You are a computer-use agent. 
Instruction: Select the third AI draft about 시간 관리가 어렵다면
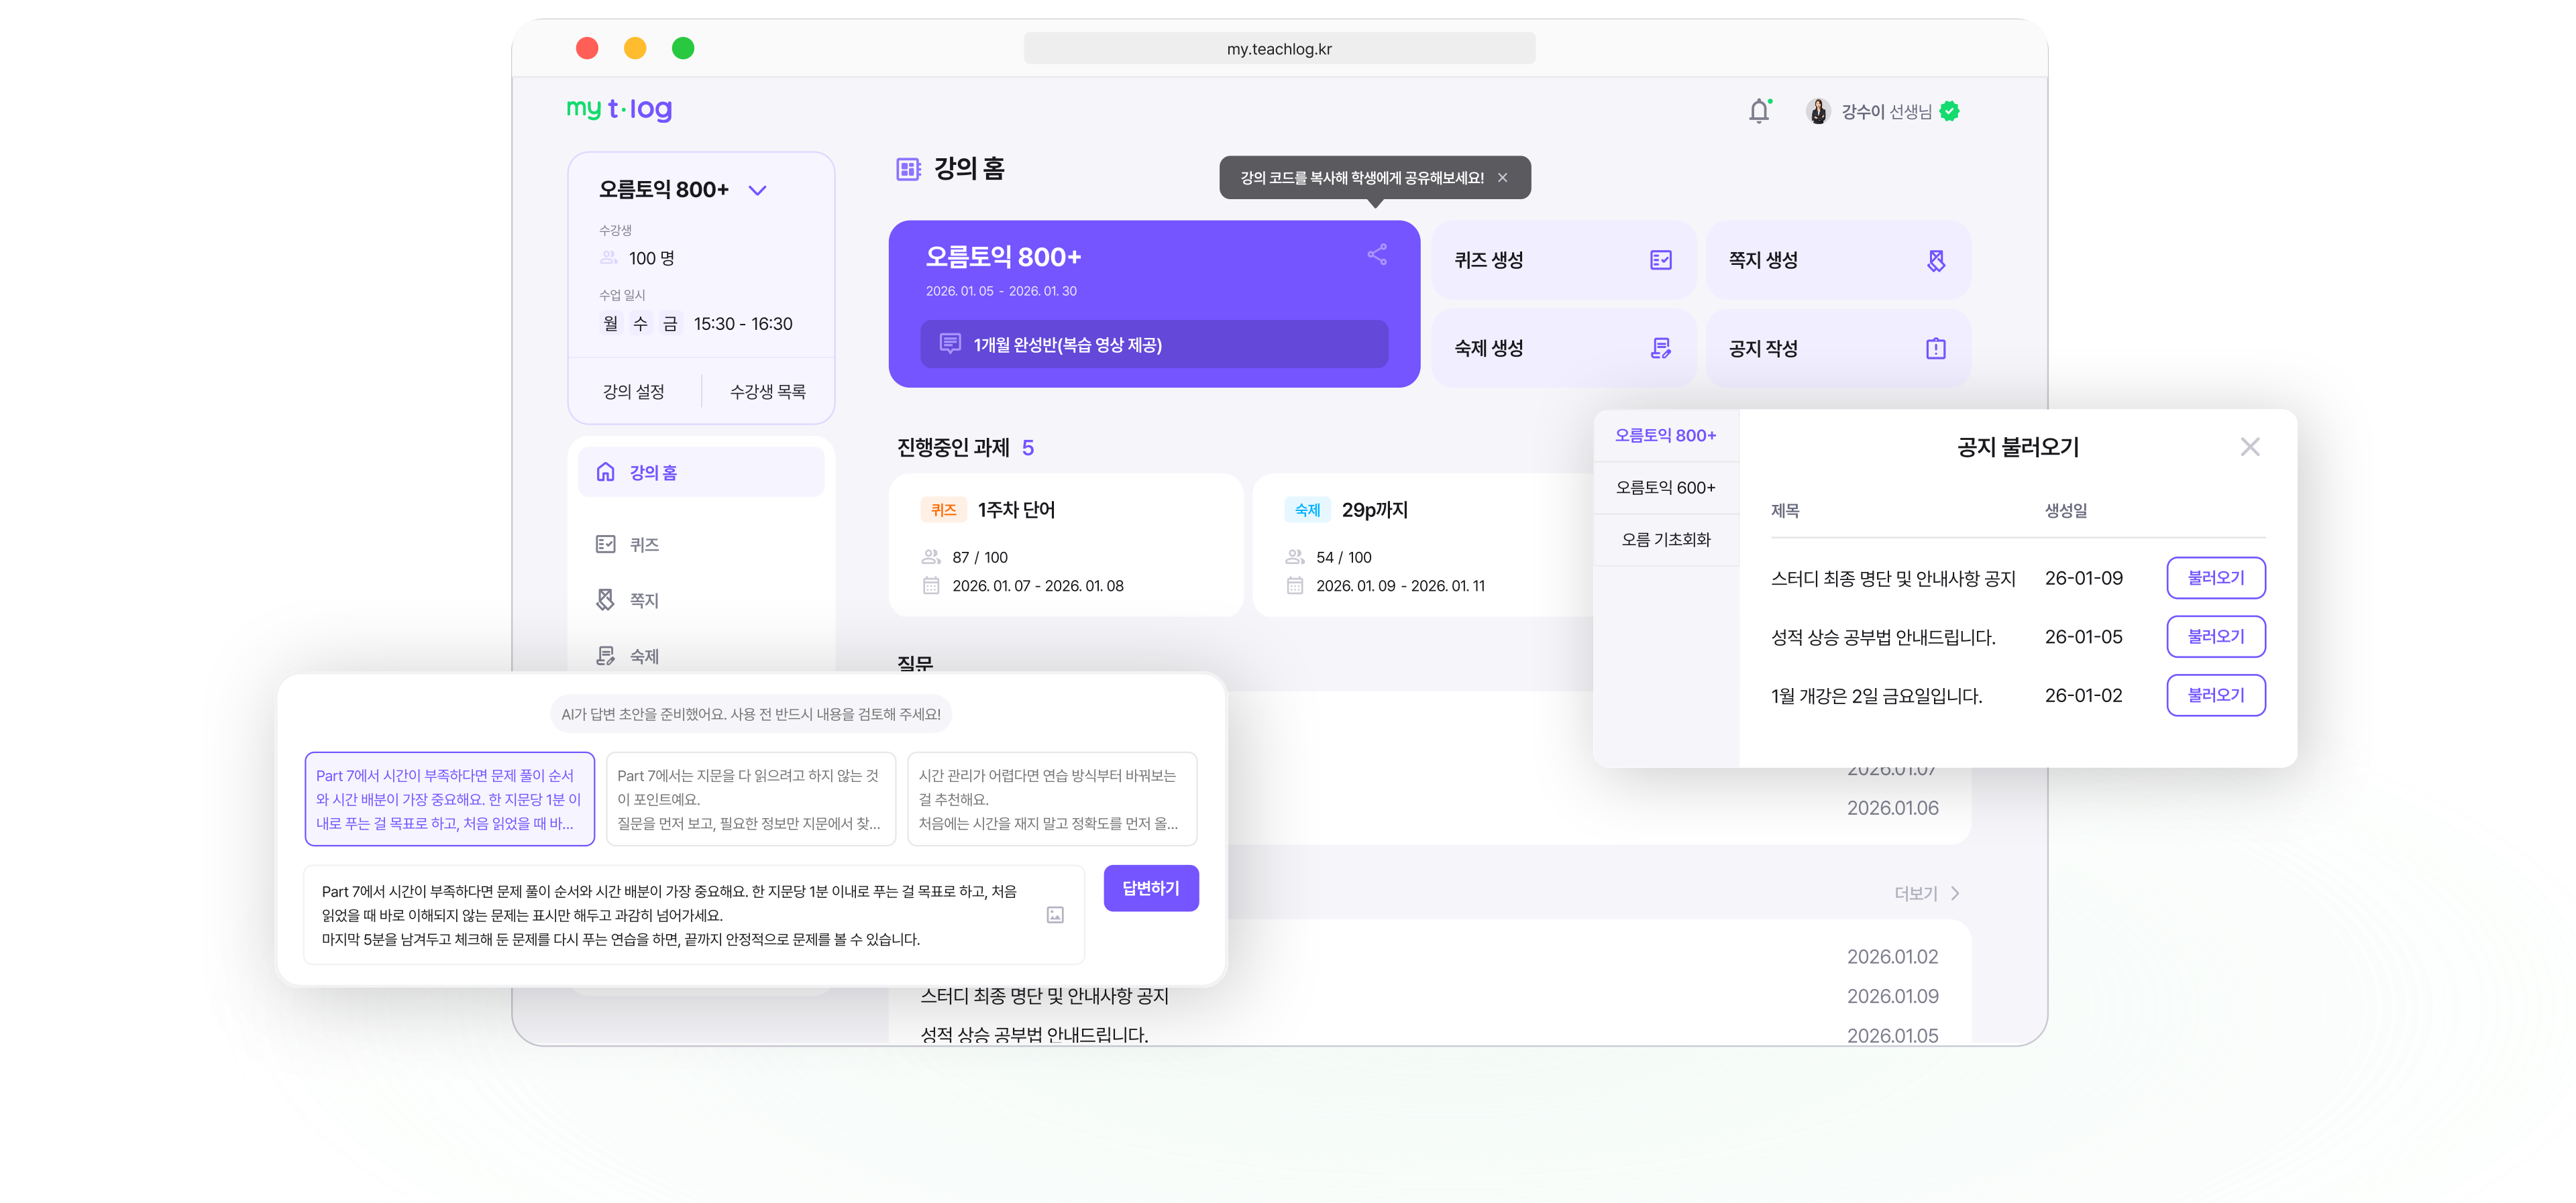click(1051, 799)
